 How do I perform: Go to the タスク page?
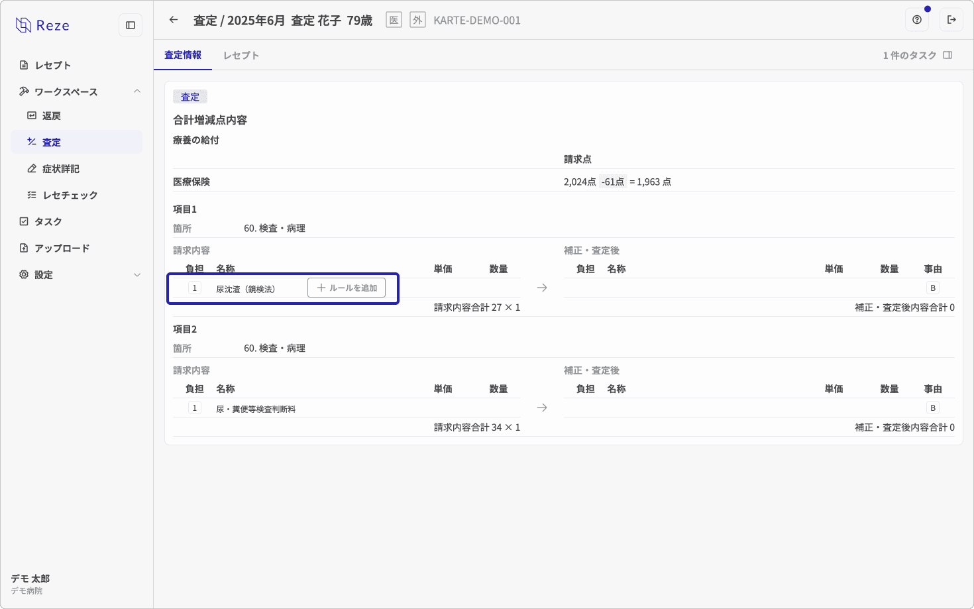[48, 221]
